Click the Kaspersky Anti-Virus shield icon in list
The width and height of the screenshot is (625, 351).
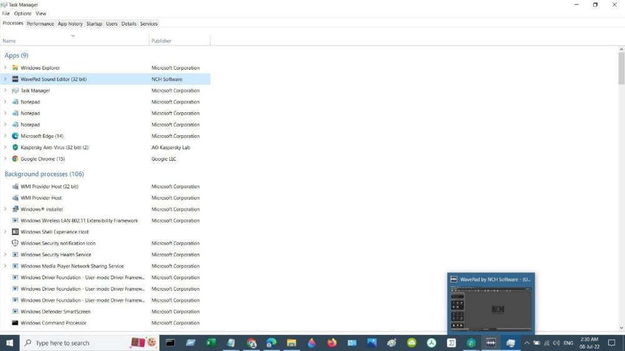point(15,147)
